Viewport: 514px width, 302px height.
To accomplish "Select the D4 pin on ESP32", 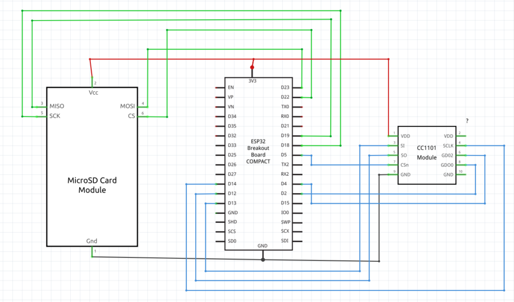I will [284, 184].
